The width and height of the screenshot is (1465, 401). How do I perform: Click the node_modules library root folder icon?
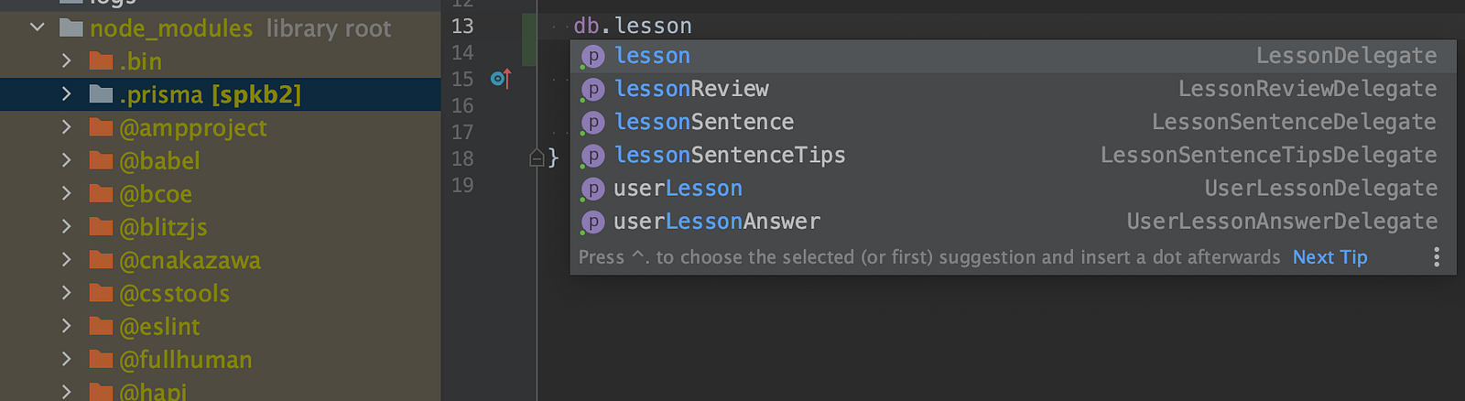tap(71, 28)
